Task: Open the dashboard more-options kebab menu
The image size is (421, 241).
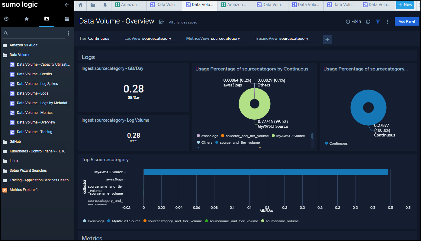Action: pos(387,22)
